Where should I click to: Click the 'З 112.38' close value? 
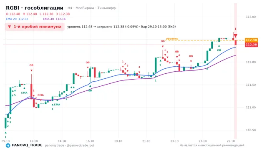pyautogui.click(x=63, y=14)
